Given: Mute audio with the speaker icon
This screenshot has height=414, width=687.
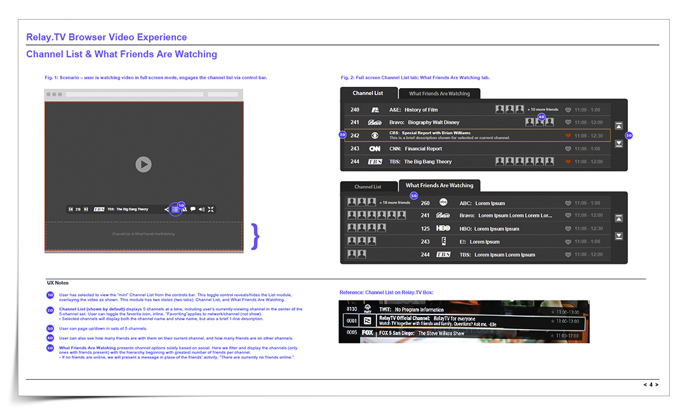Looking at the screenshot, I should [201, 209].
